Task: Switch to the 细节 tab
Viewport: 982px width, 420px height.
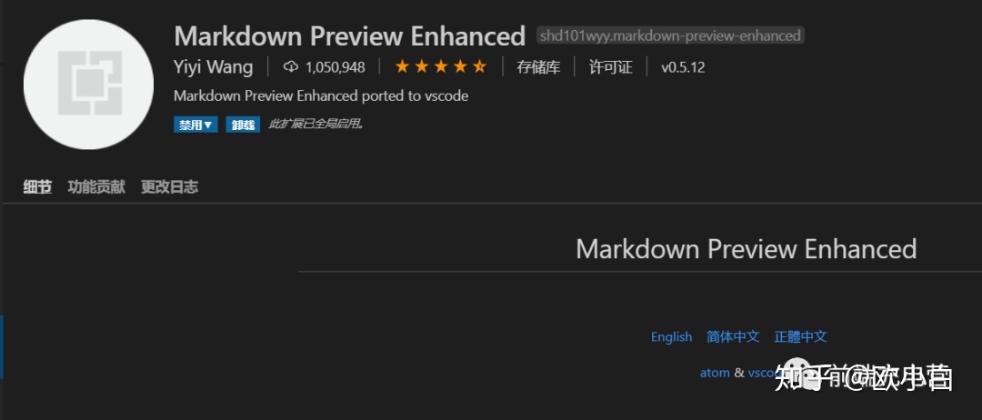Action: 37,186
